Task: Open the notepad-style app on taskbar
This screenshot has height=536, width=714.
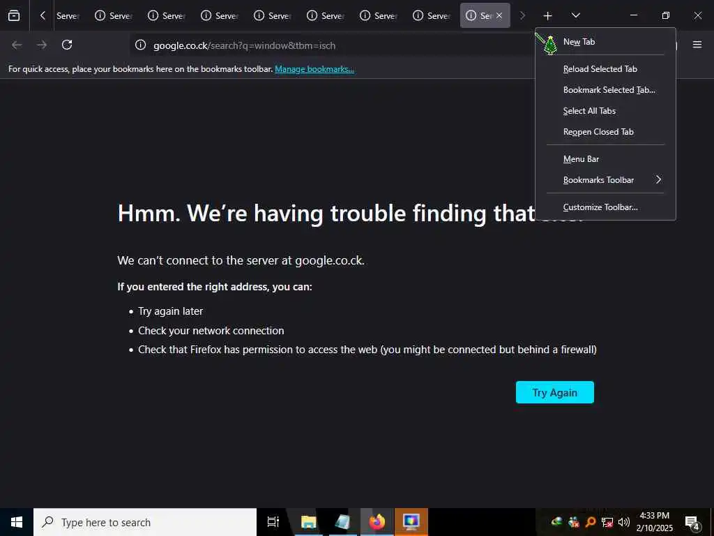Action: [x=342, y=522]
